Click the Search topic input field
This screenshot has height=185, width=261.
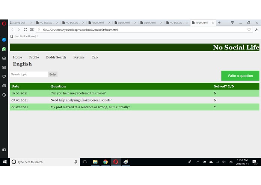[29, 74]
